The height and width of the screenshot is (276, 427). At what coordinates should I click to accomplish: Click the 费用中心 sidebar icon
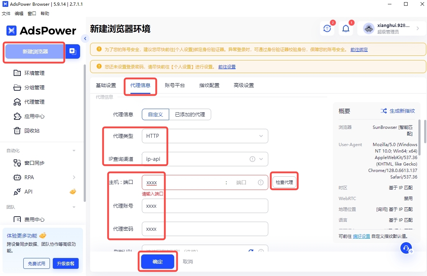pos(17,219)
